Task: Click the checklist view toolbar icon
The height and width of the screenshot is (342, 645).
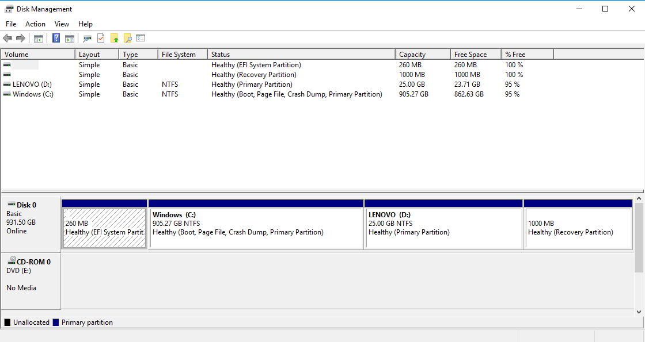Action: coord(141,38)
